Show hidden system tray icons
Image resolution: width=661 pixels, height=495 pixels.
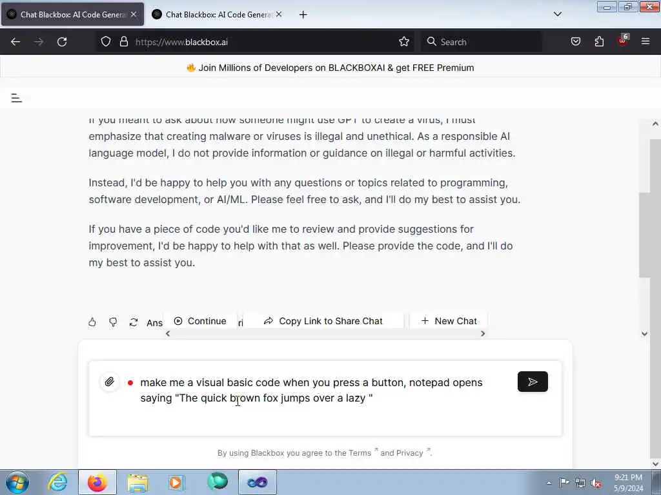[x=549, y=483]
